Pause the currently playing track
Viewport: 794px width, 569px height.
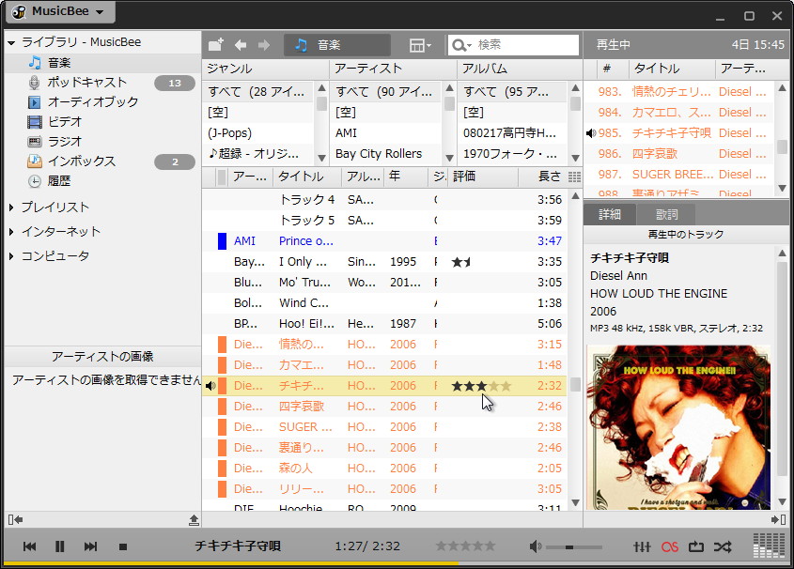[x=58, y=545]
